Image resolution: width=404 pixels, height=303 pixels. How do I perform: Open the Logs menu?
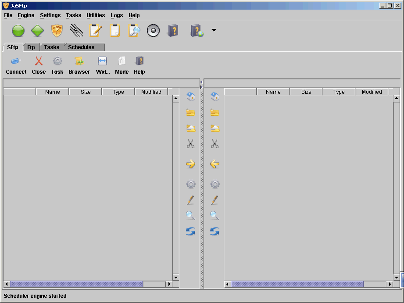(x=117, y=15)
